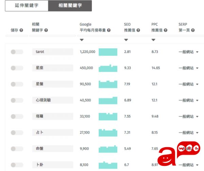The image size is (204, 171).
Task: Click search volume 33,100
Action: [85, 116]
